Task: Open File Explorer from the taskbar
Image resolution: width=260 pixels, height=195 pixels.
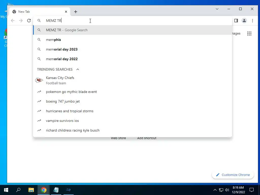Action: 31,190
